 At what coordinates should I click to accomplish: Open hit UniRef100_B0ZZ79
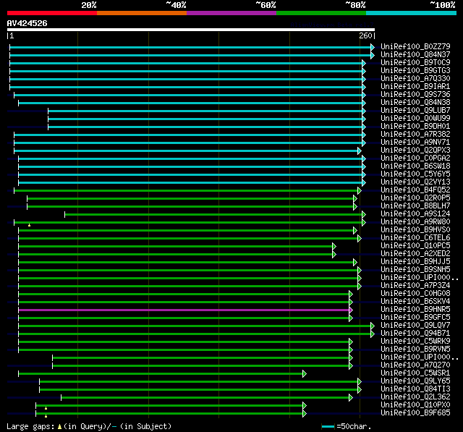pos(415,46)
